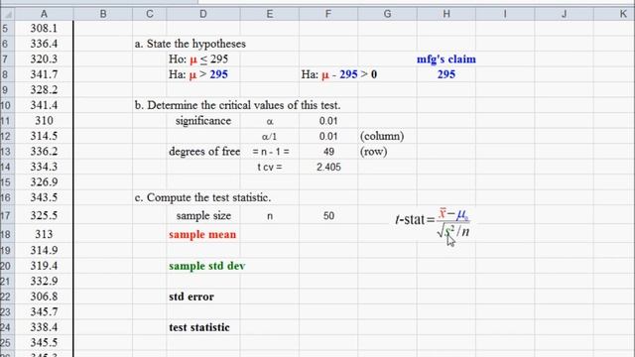Click cell containing 338.4
This screenshot has width=635, height=357.
[x=44, y=327]
